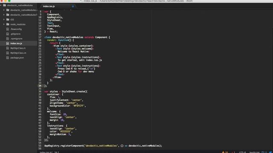
Task: Open MyObjcClass.m by its name
Action: 18,53
